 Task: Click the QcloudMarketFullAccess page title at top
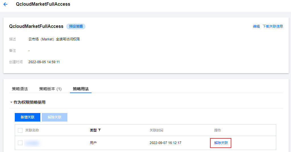pyautogui.click(x=43, y=4)
